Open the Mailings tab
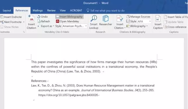The height and width of the screenshot is (109, 188). coord(38,11)
